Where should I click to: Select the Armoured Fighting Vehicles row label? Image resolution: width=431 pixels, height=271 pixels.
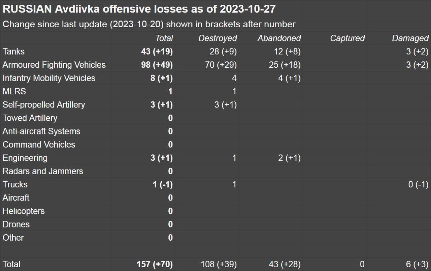[x=54, y=65]
